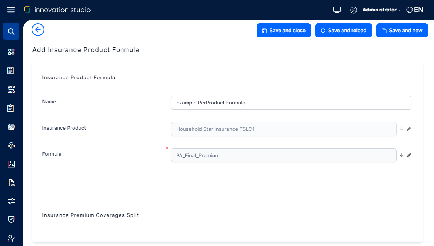Click Save and close button
Viewport: 434px width, 246px height.
pos(283,31)
